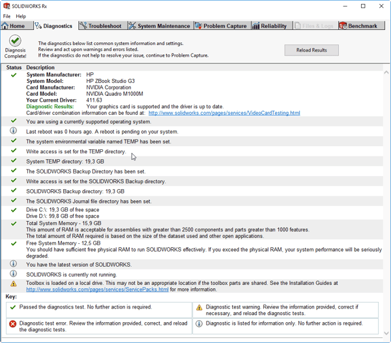Image resolution: width=391 pixels, height=343 pixels.
Task: Click info icon next to SOLIDWORKS not running
Action: [14, 274]
